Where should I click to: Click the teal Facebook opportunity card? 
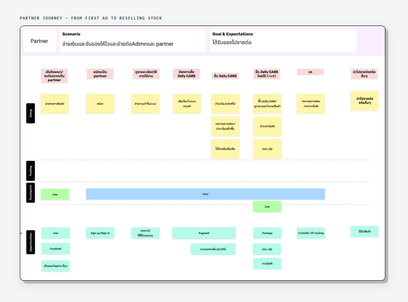[x=56, y=248]
